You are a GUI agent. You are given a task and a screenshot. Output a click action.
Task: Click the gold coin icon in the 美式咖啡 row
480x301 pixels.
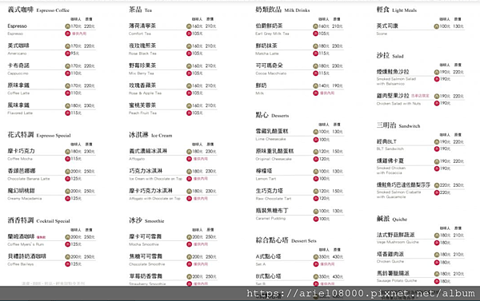click(x=68, y=46)
